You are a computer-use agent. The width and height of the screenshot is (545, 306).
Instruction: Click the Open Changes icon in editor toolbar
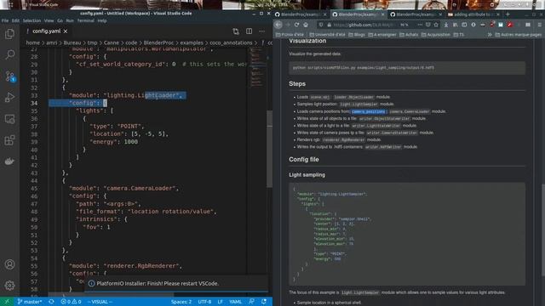coord(236,31)
